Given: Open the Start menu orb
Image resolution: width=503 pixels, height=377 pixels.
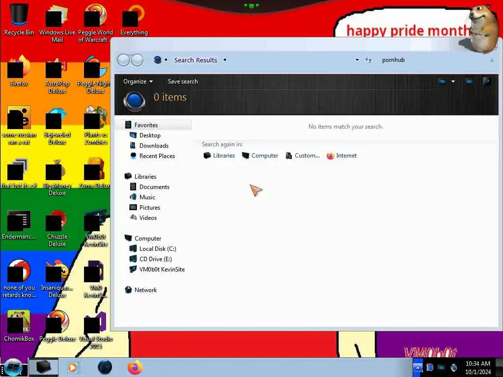Looking at the screenshot, I should [x=13, y=367].
